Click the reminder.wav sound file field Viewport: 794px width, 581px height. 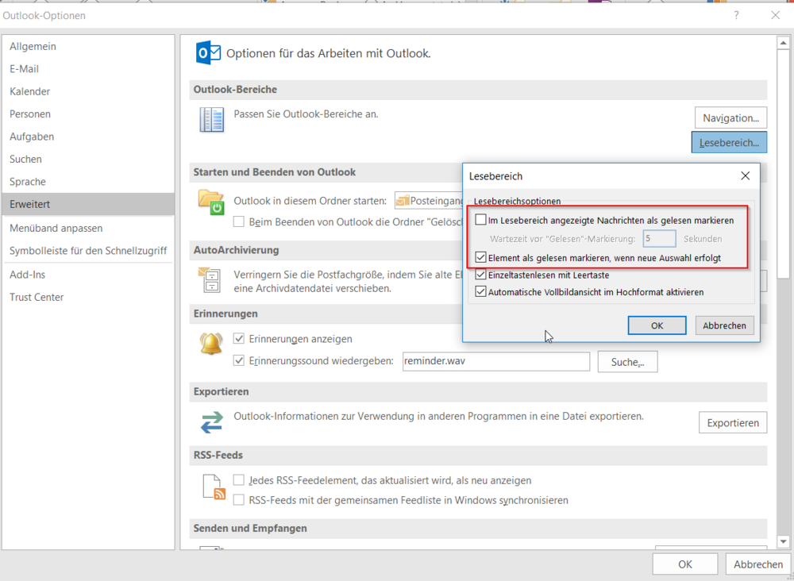pos(496,361)
